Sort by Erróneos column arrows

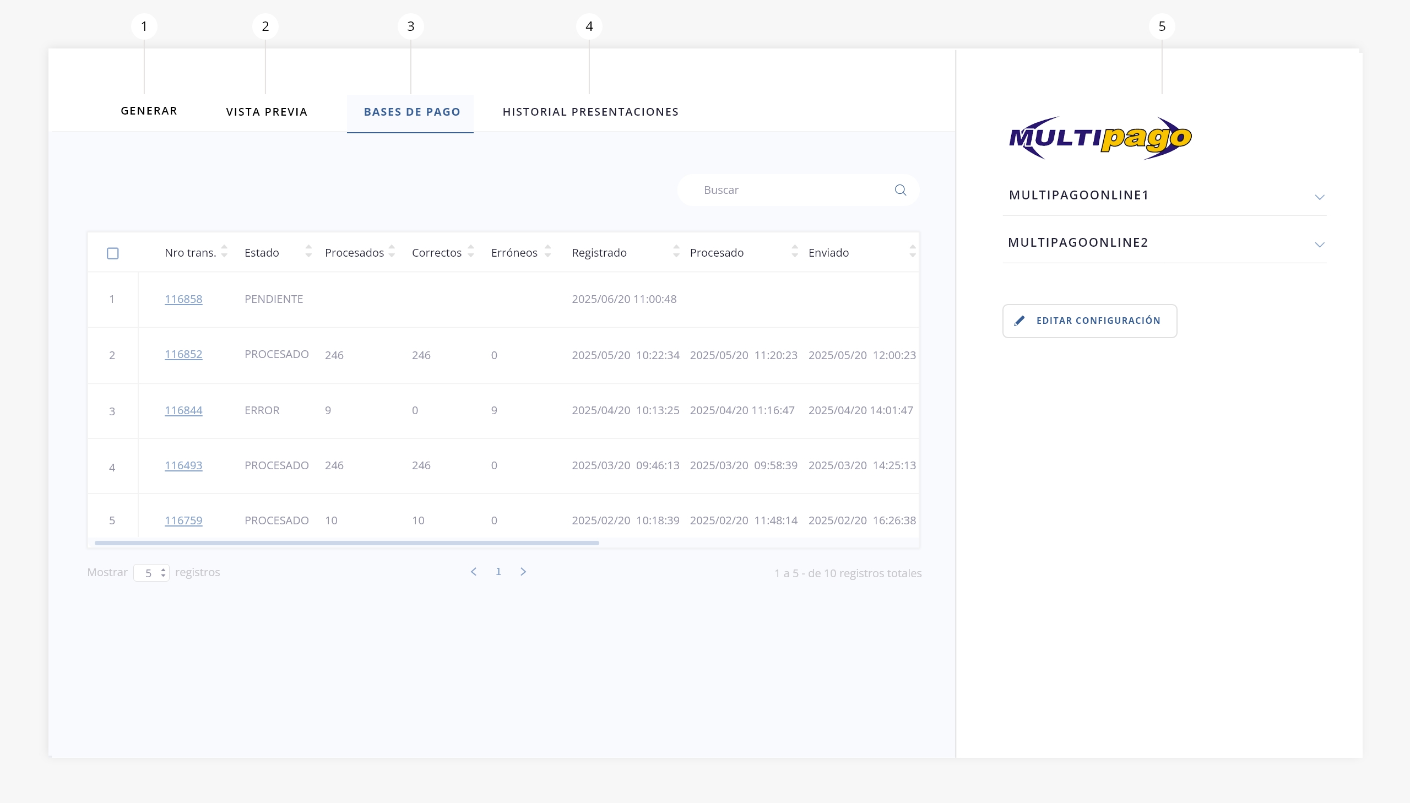tap(547, 252)
